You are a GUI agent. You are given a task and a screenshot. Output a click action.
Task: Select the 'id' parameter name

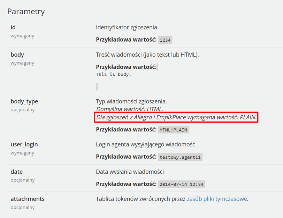pyautogui.click(x=13, y=27)
